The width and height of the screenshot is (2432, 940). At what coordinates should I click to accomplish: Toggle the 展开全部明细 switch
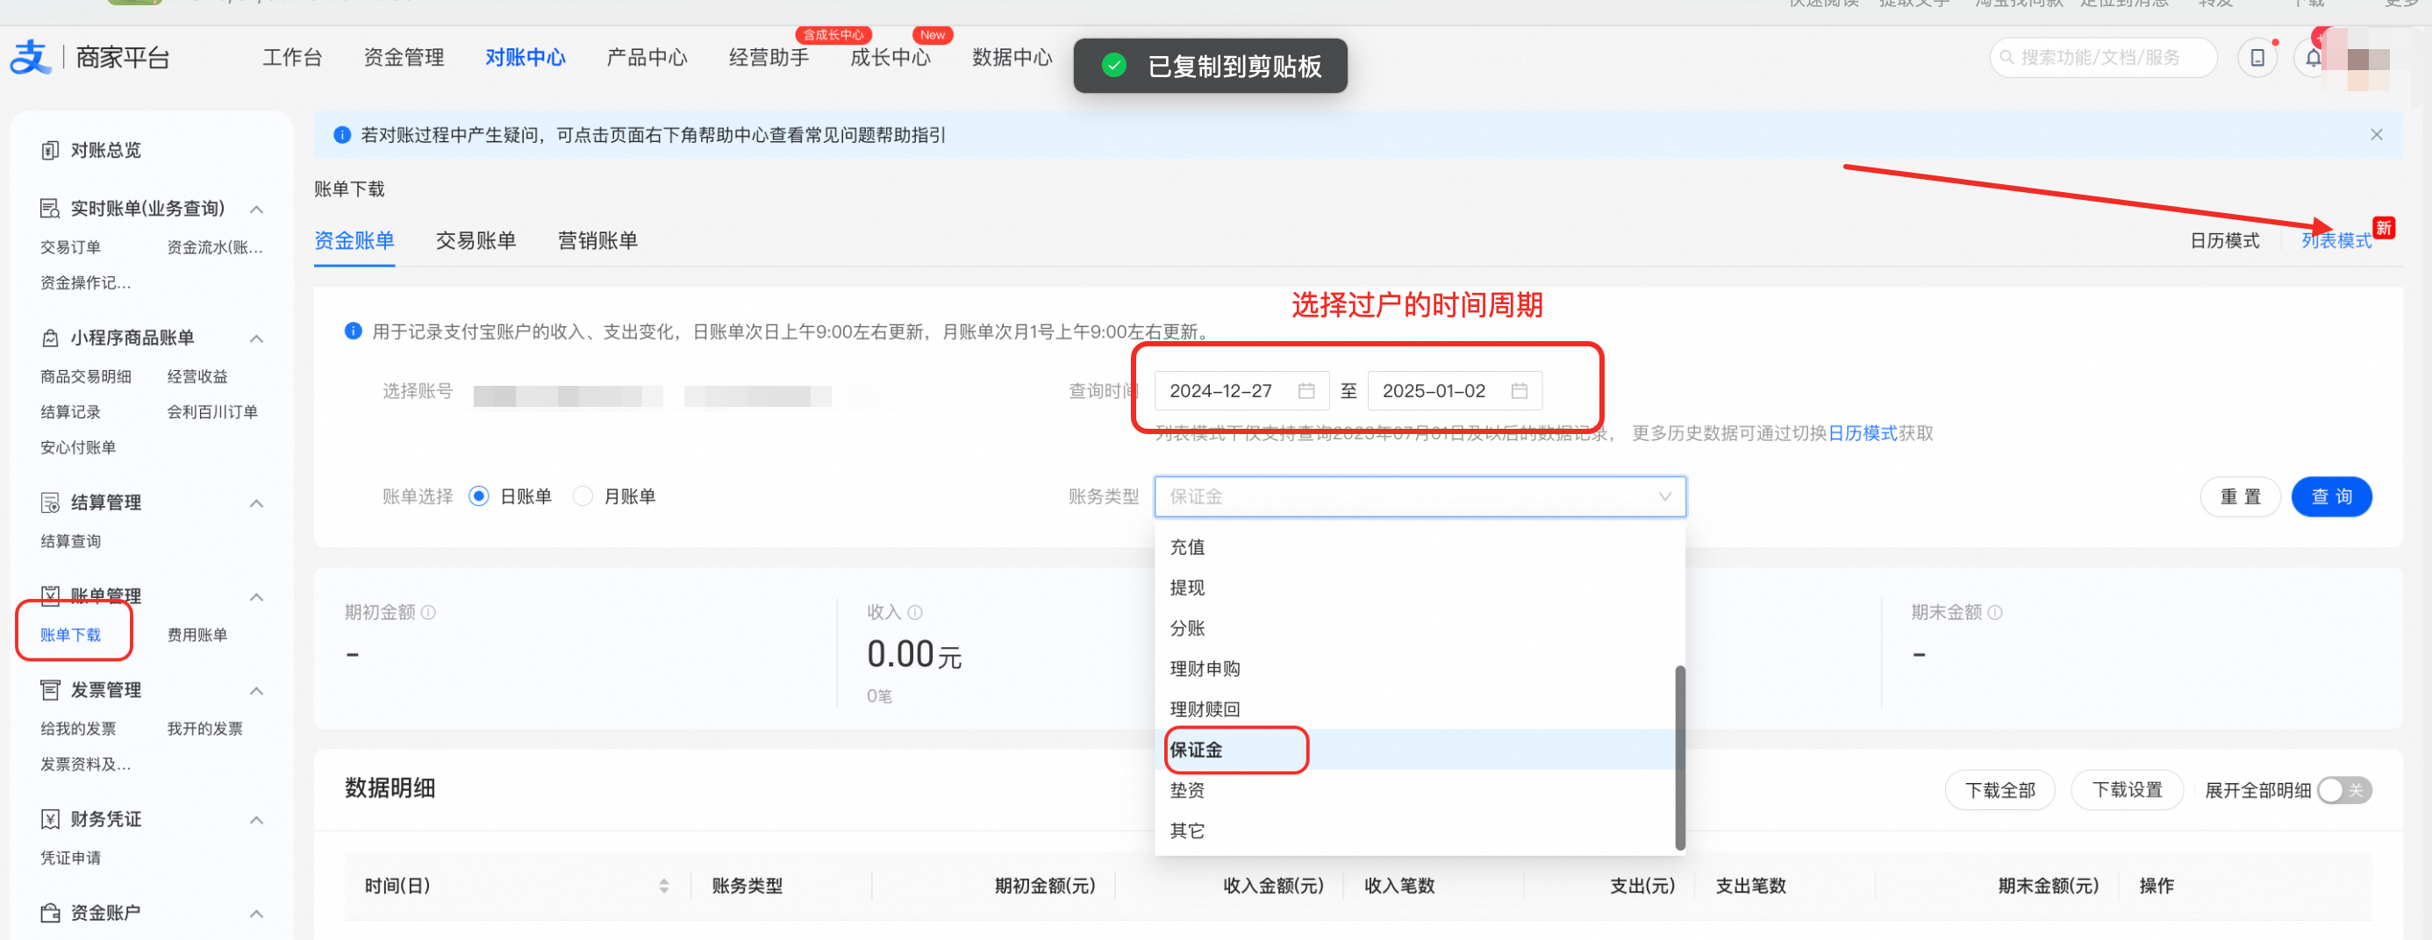click(x=2343, y=790)
